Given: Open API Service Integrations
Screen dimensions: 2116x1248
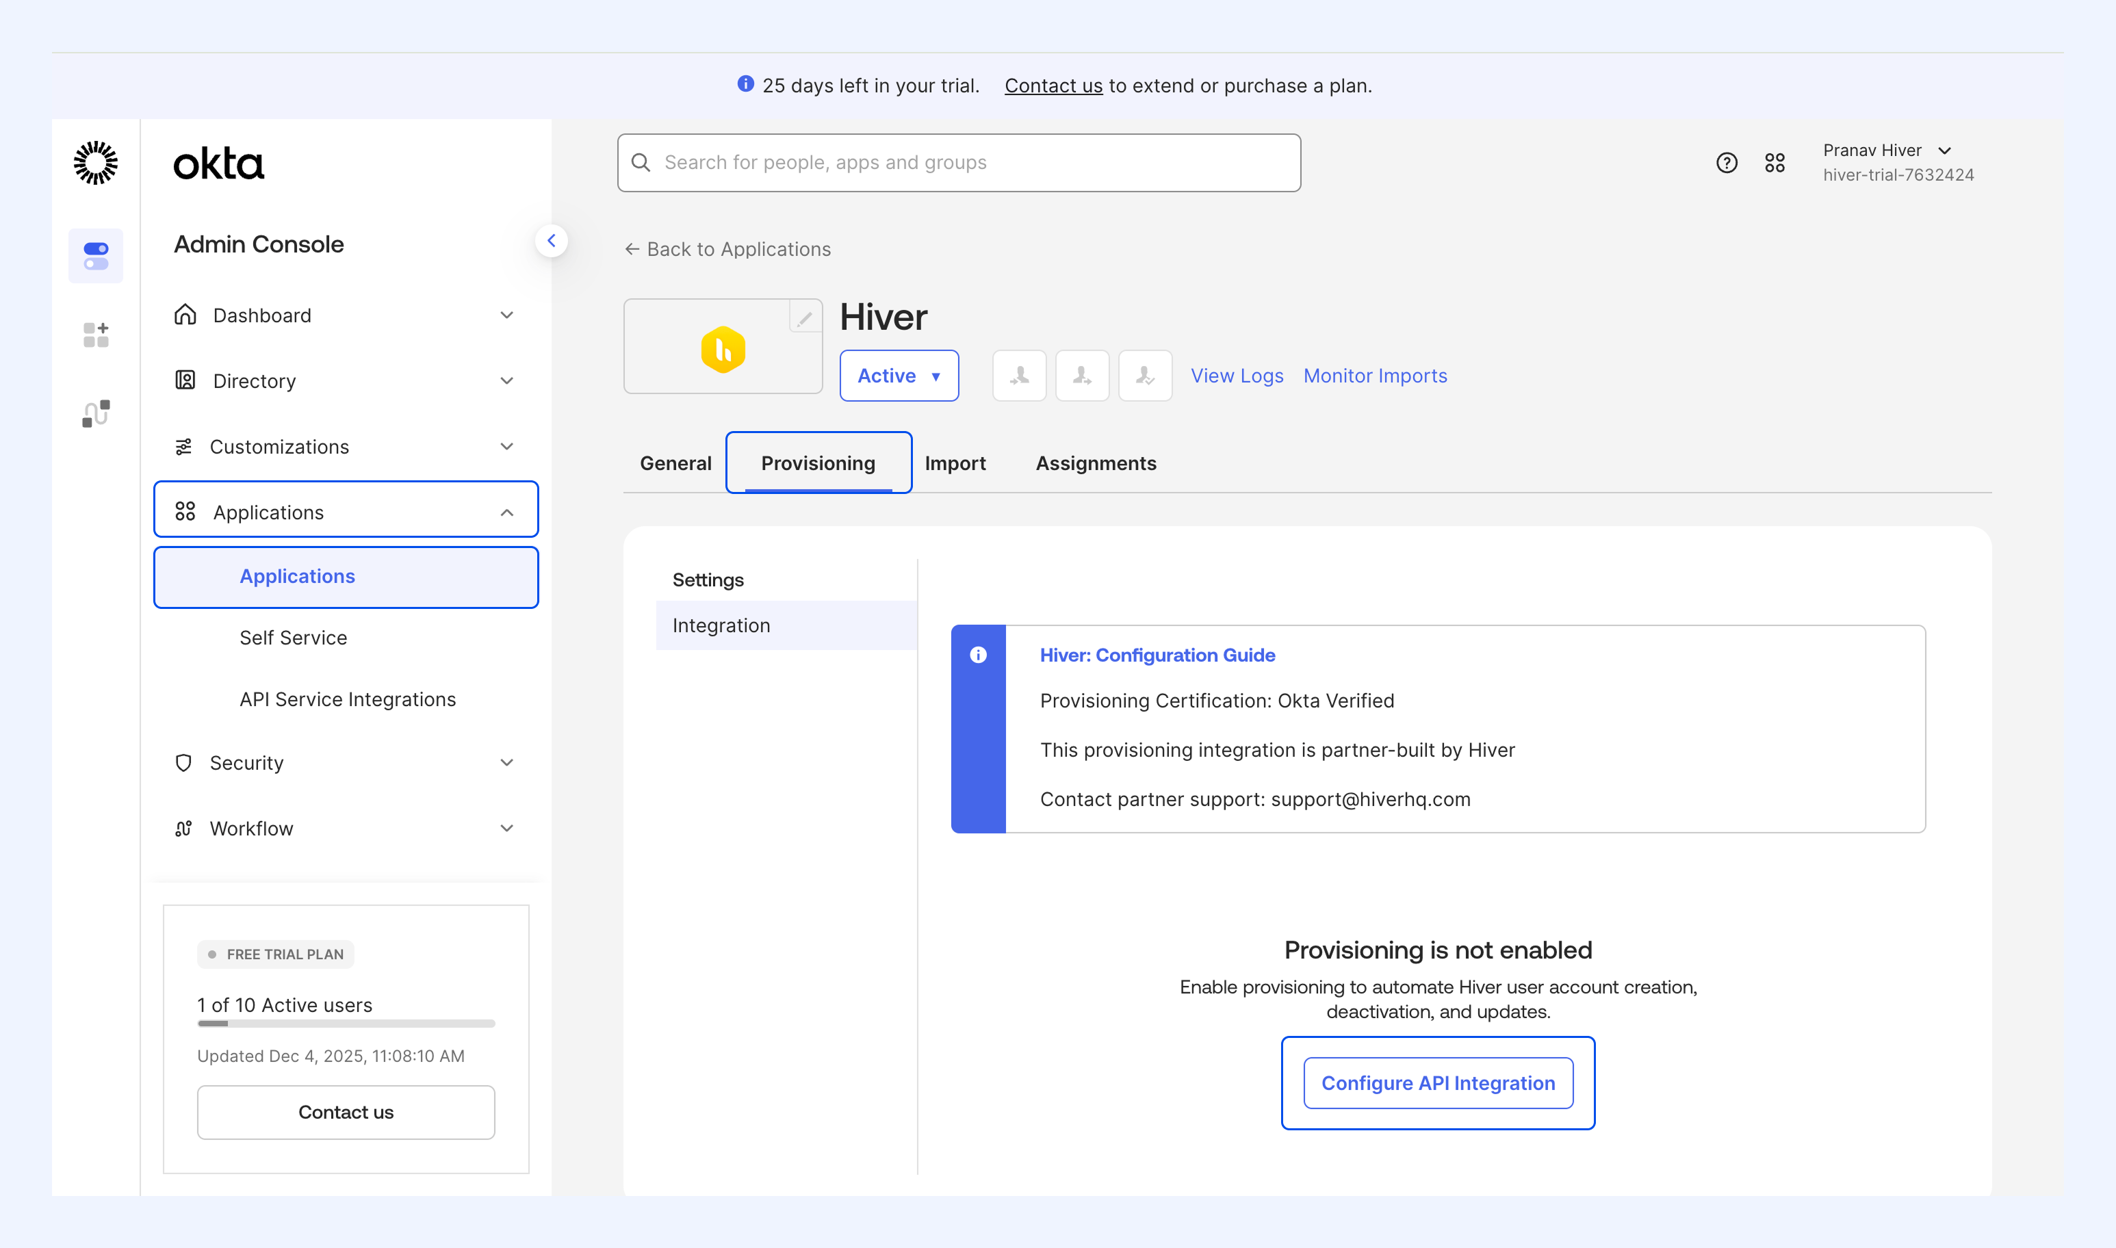Looking at the screenshot, I should coord(348,699).
